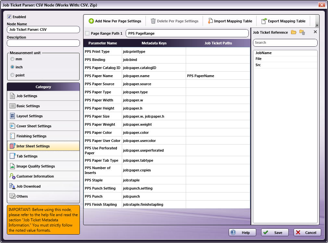Go to Finishing Settings category label
This screenshot has height=243, width=328.
tap(32, 136)
